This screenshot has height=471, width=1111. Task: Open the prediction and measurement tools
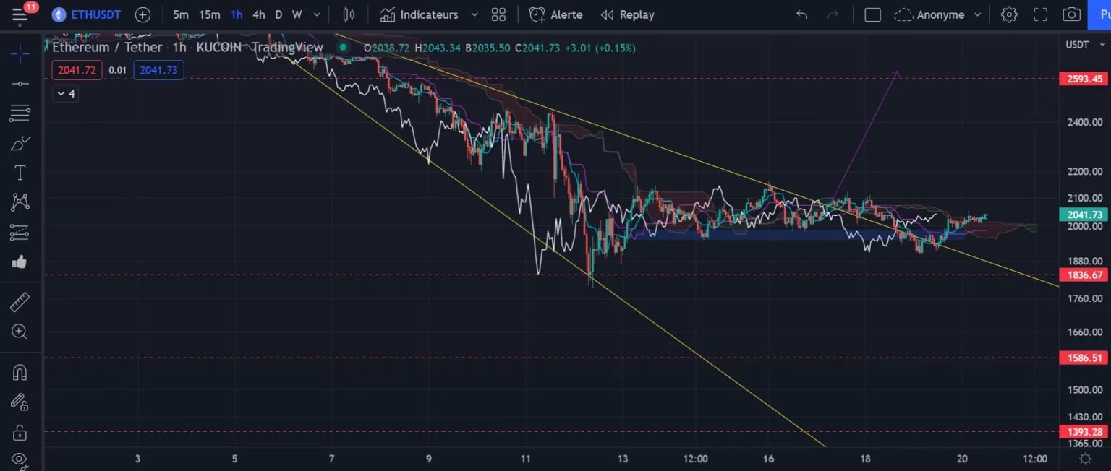(x=20, y=232)
